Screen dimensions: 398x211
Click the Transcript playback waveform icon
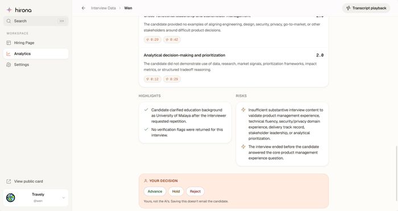click(x=349, y=8)
